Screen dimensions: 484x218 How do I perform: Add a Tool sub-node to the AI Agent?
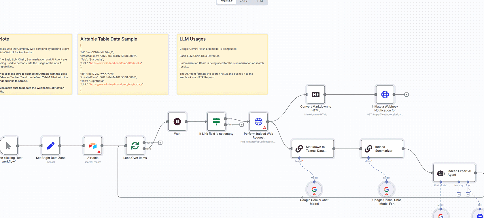click(468, 194)
